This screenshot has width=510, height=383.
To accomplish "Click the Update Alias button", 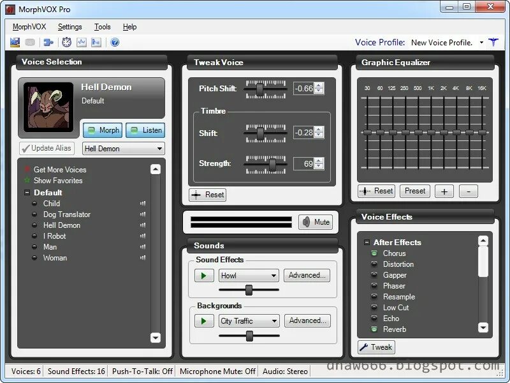I will pos(47,148).
